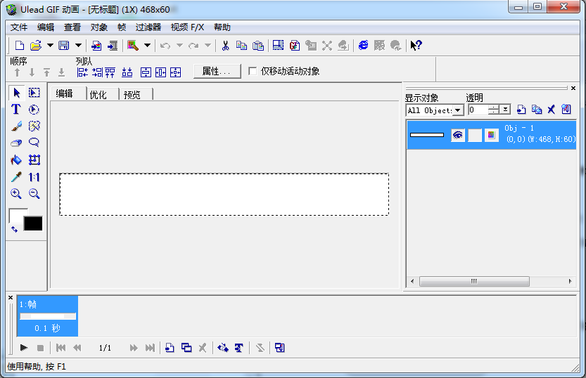This screenshot has height=378, width=586.
Task: Click the Zoom In magnifier tool
Action: (x=16, y=194)
